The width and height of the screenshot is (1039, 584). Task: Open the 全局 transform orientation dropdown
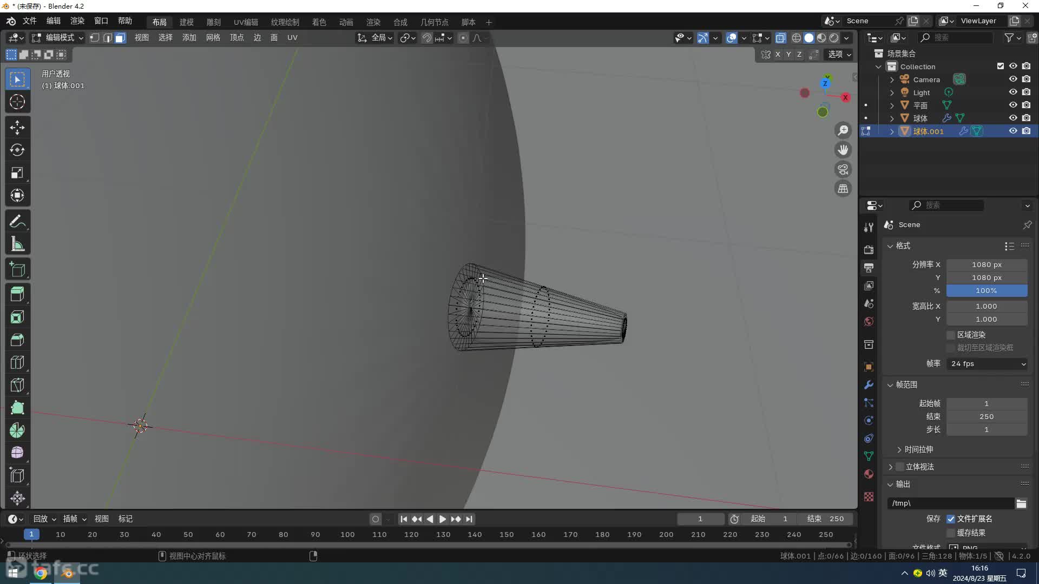tap(374, 38)
